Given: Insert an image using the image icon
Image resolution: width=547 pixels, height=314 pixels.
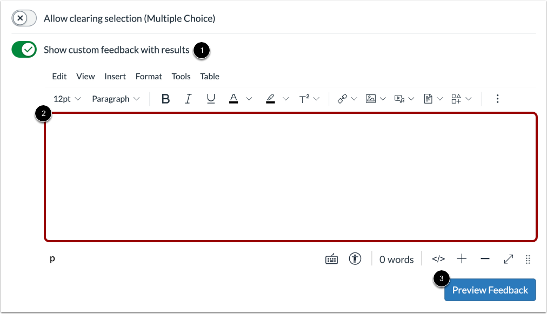Looking at the screenshot, I should [371, 98].
